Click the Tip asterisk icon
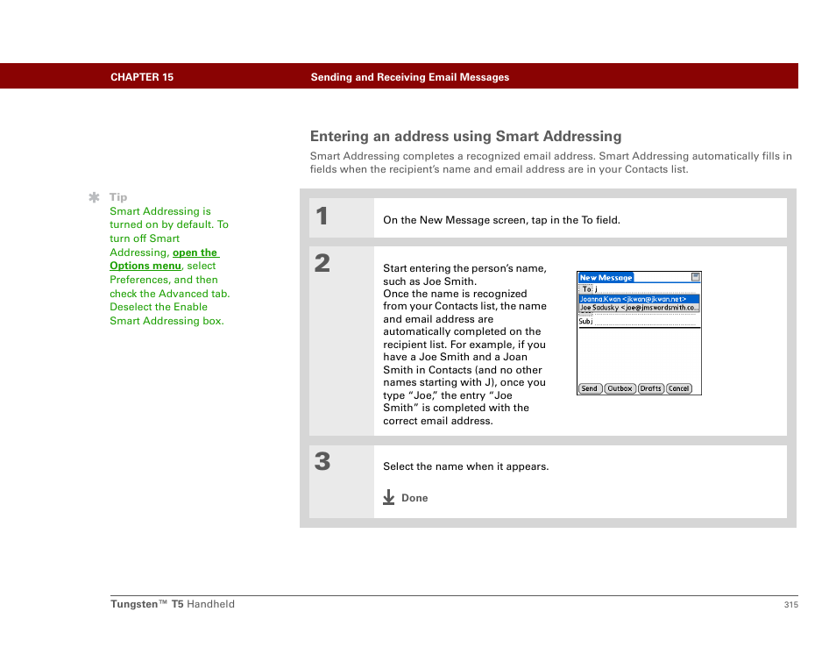Screen dimensions: 836x647 point(95,197)
